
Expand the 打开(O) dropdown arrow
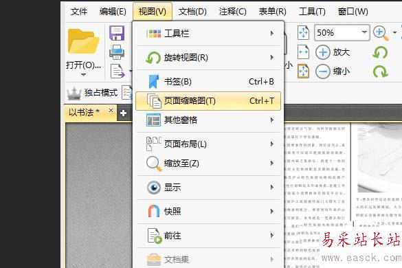pyautogui.click(x=83, y=75)
